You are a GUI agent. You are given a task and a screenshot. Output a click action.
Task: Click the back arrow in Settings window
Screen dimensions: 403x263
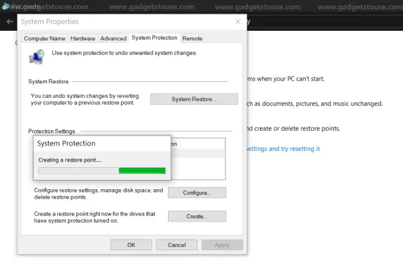tap(10, 22)
